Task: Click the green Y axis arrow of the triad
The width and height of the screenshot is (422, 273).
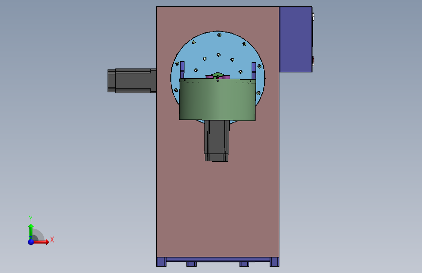Action: pos(31,231)
